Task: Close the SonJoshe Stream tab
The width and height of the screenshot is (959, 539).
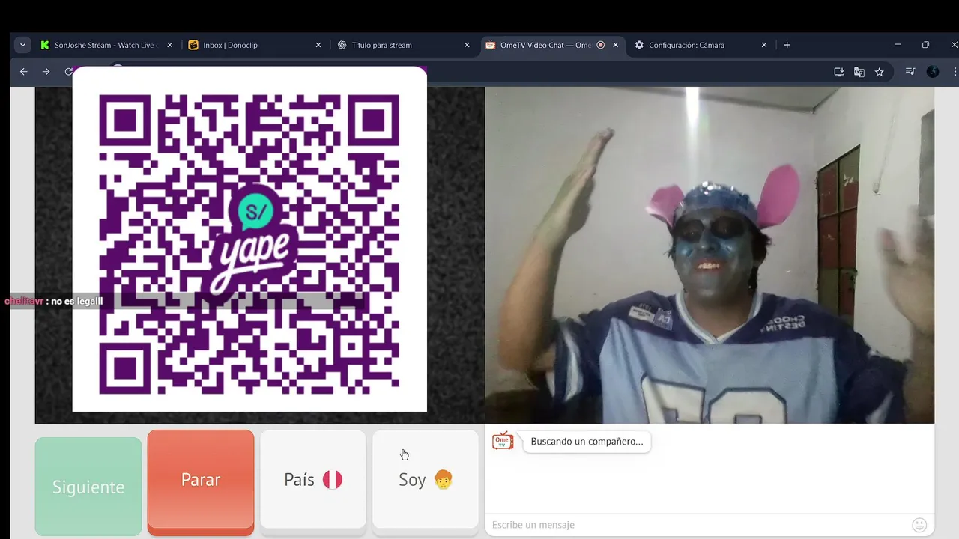Action: 169,45
